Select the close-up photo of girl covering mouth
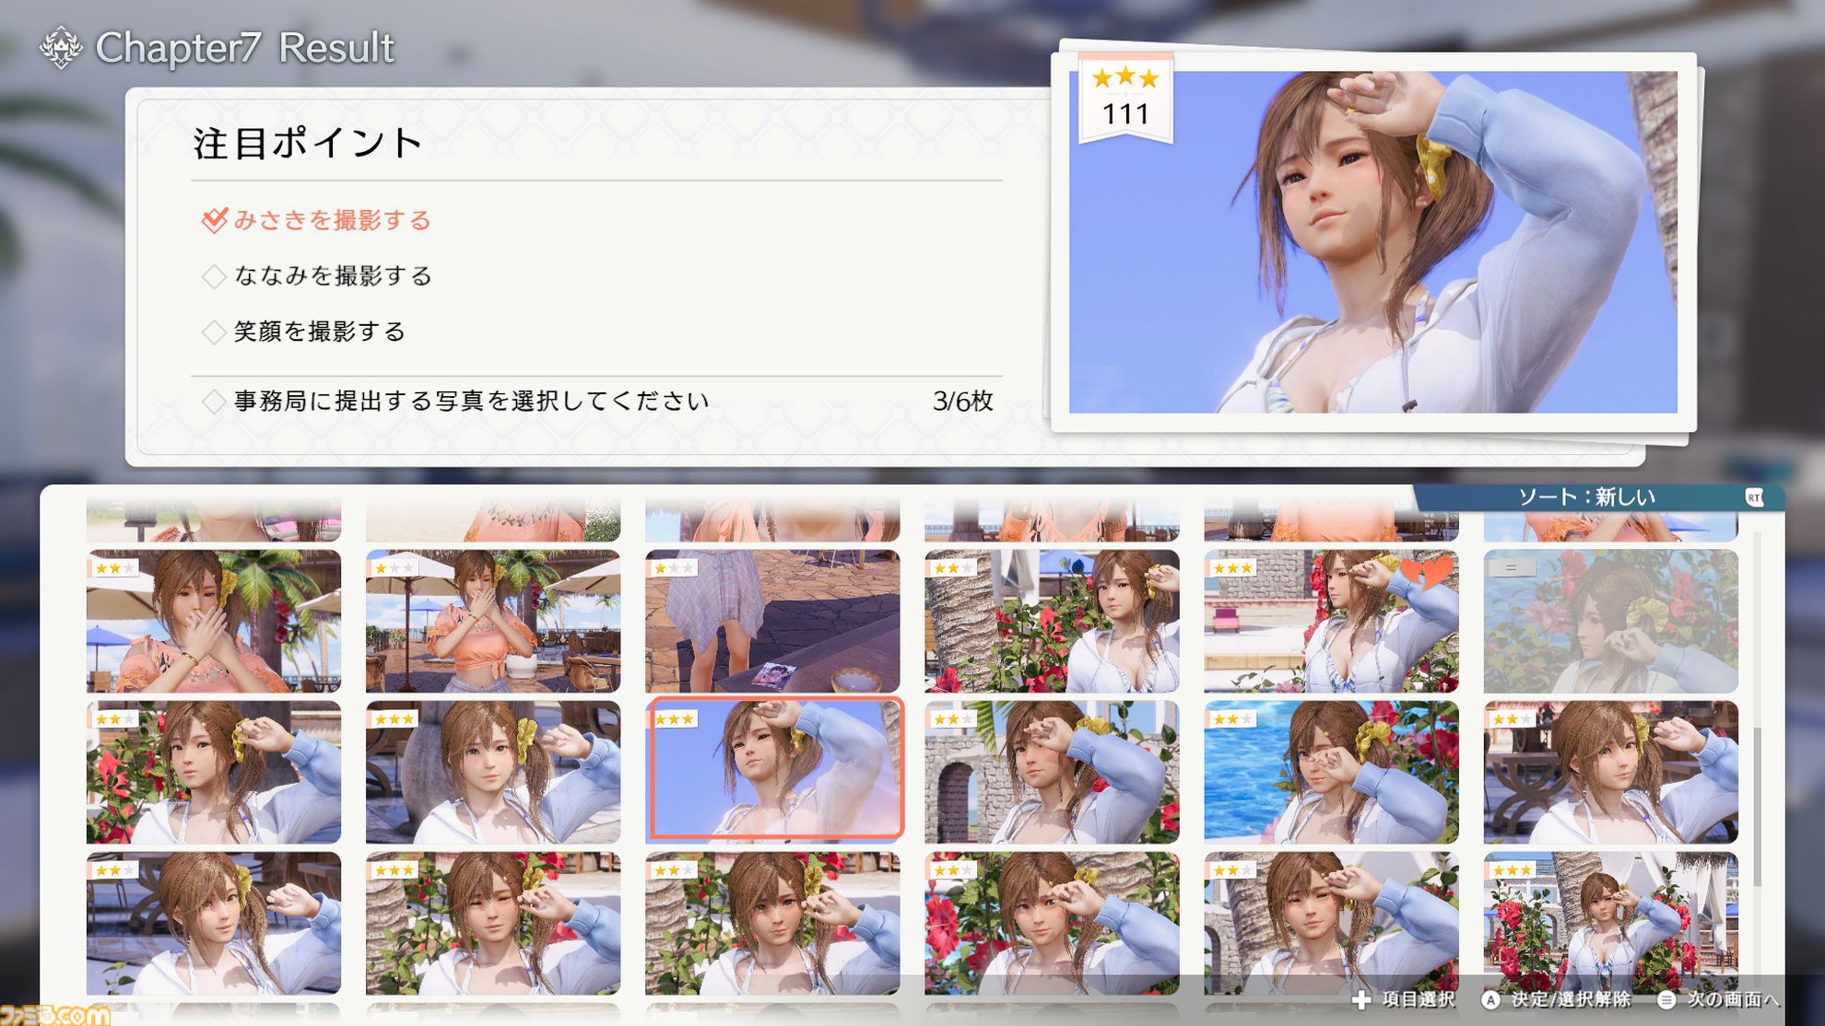Viewport: 1825px width, 1026px height. pos(214,622)
